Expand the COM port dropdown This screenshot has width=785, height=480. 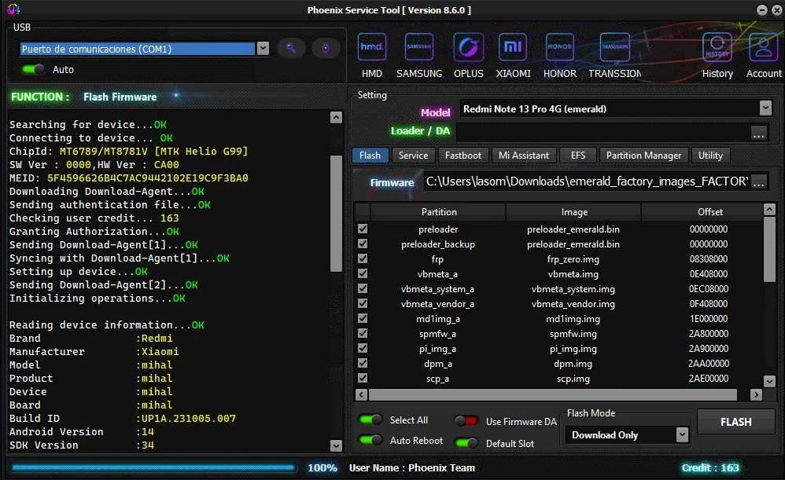tap(263, 49)
